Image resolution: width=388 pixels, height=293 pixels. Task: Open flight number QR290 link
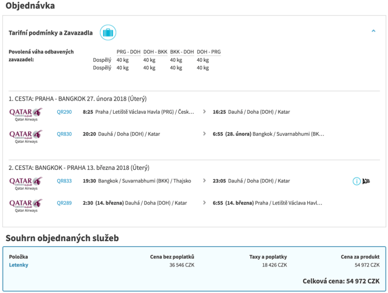click(x=64, y=112)
